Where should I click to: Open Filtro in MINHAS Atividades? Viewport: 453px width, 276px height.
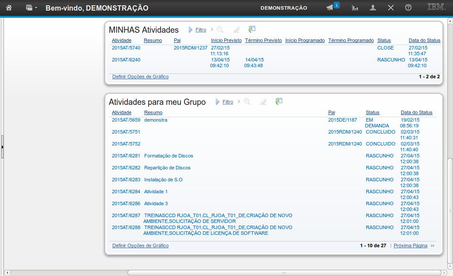pyautogui.click(x=201, y=30)
